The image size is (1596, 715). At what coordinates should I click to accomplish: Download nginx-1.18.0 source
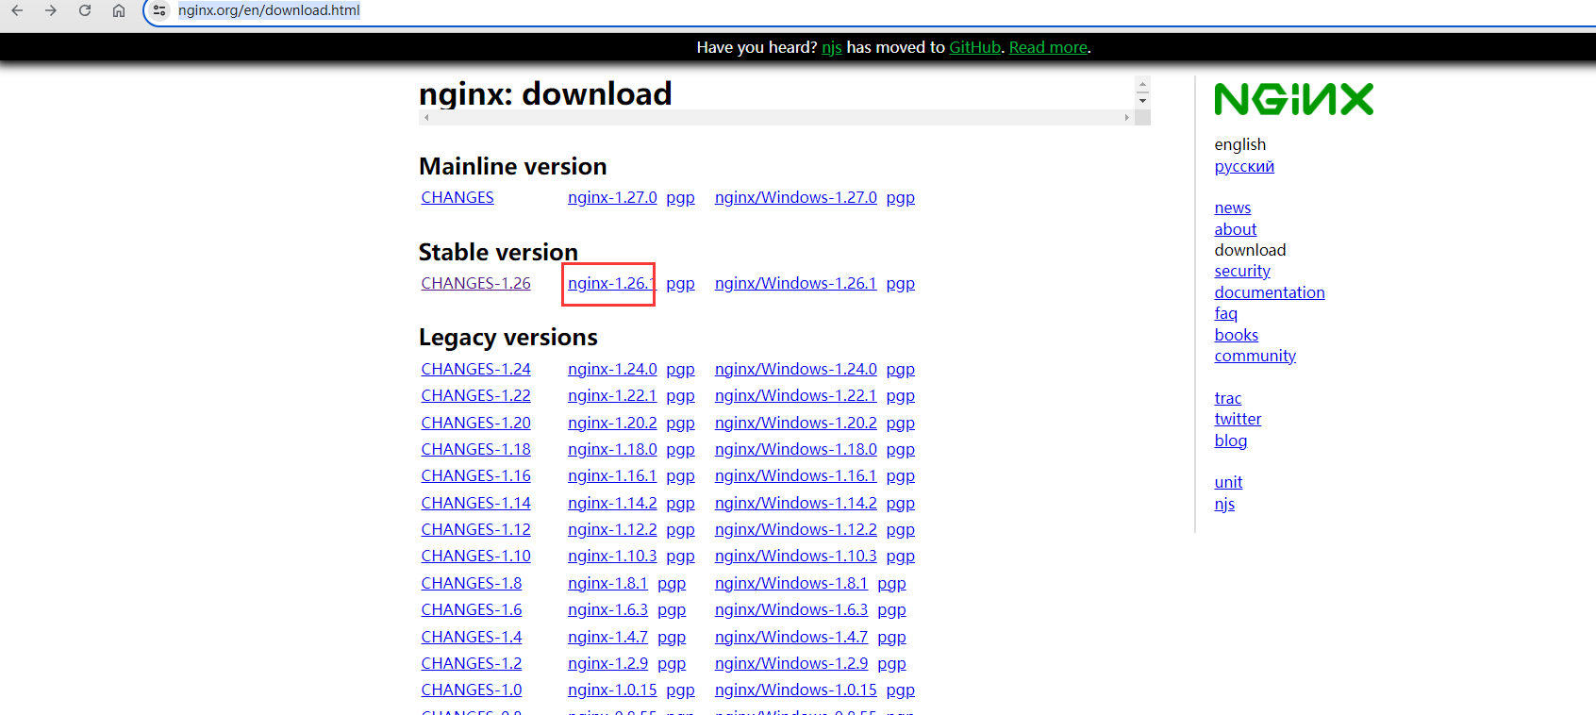coord(612,449)
